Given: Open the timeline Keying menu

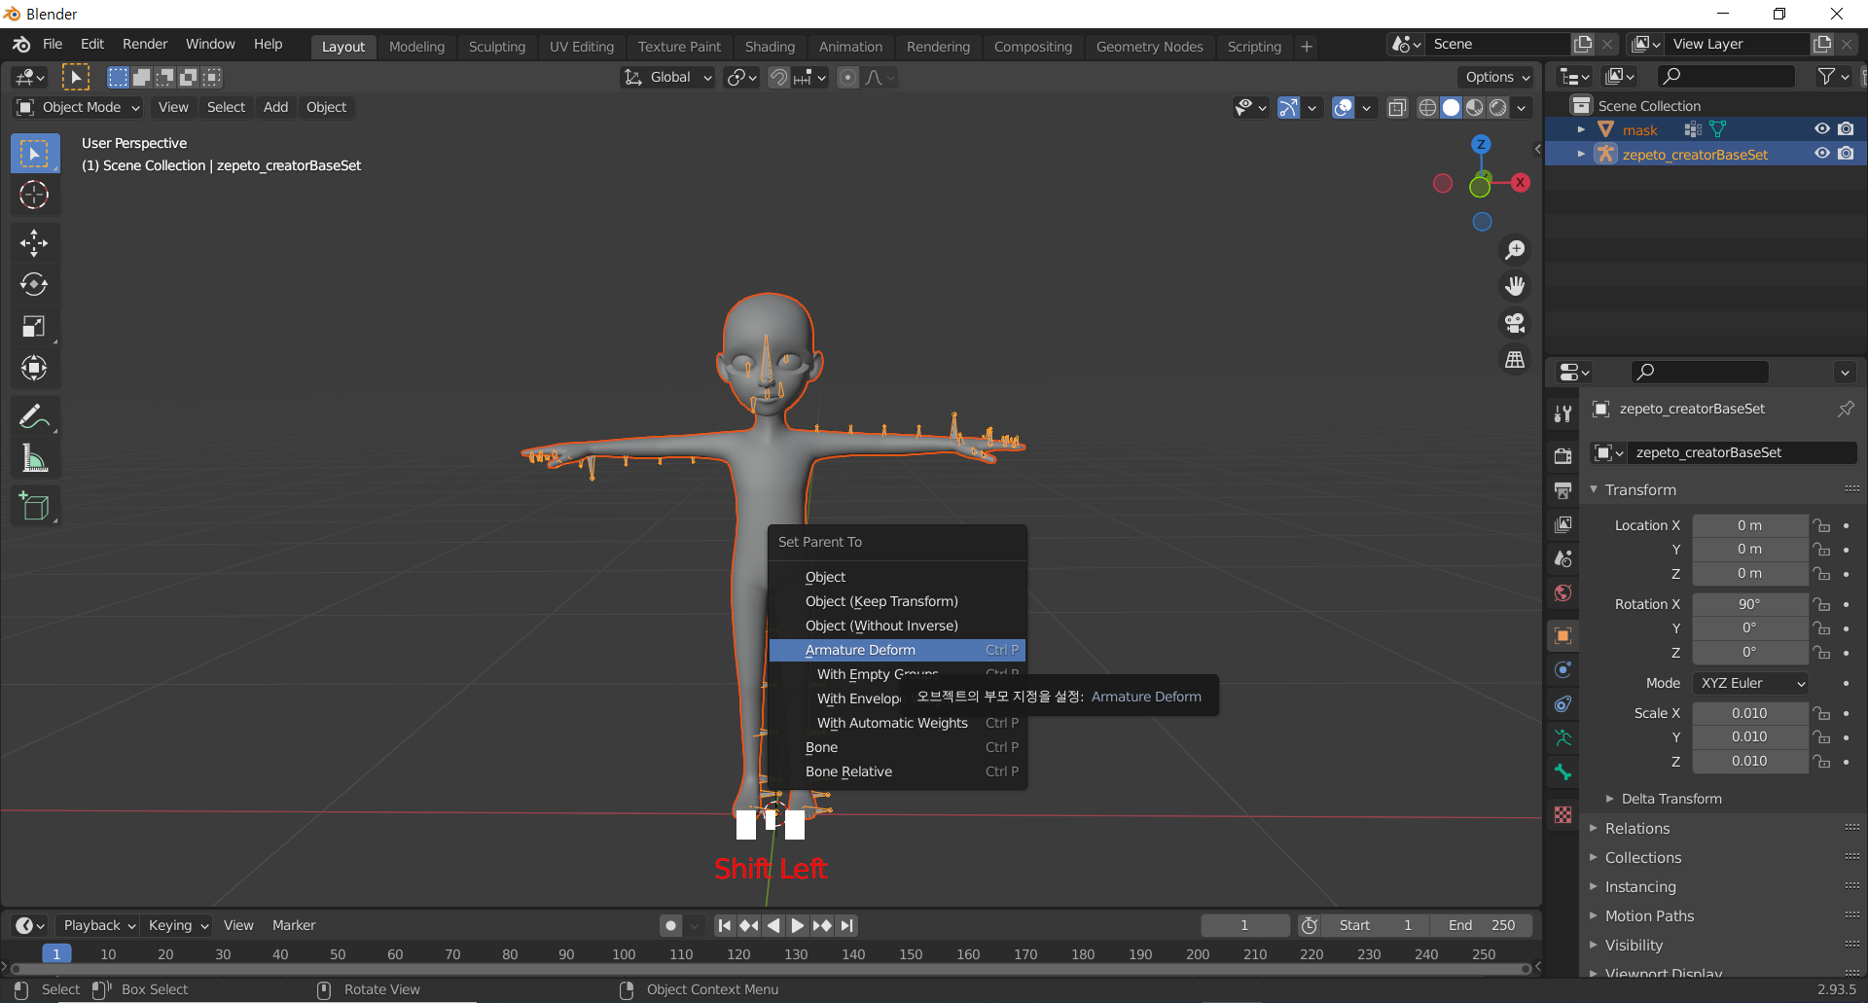Looking at the screenshot, I should click(x=178, y=925).
